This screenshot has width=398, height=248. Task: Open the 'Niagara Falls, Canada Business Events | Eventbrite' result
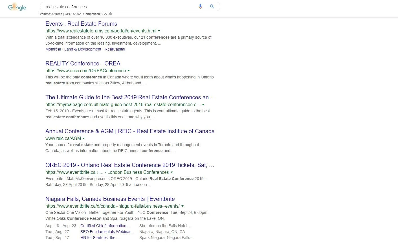pos(110,199)
